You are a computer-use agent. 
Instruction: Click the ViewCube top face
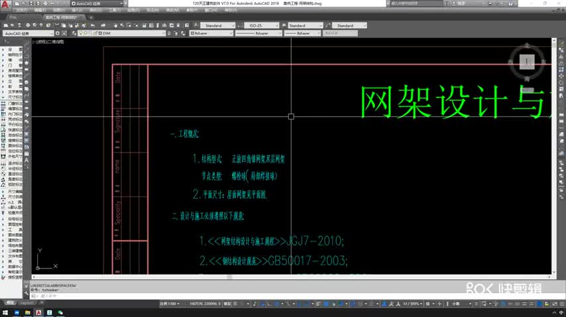[527, 62]
